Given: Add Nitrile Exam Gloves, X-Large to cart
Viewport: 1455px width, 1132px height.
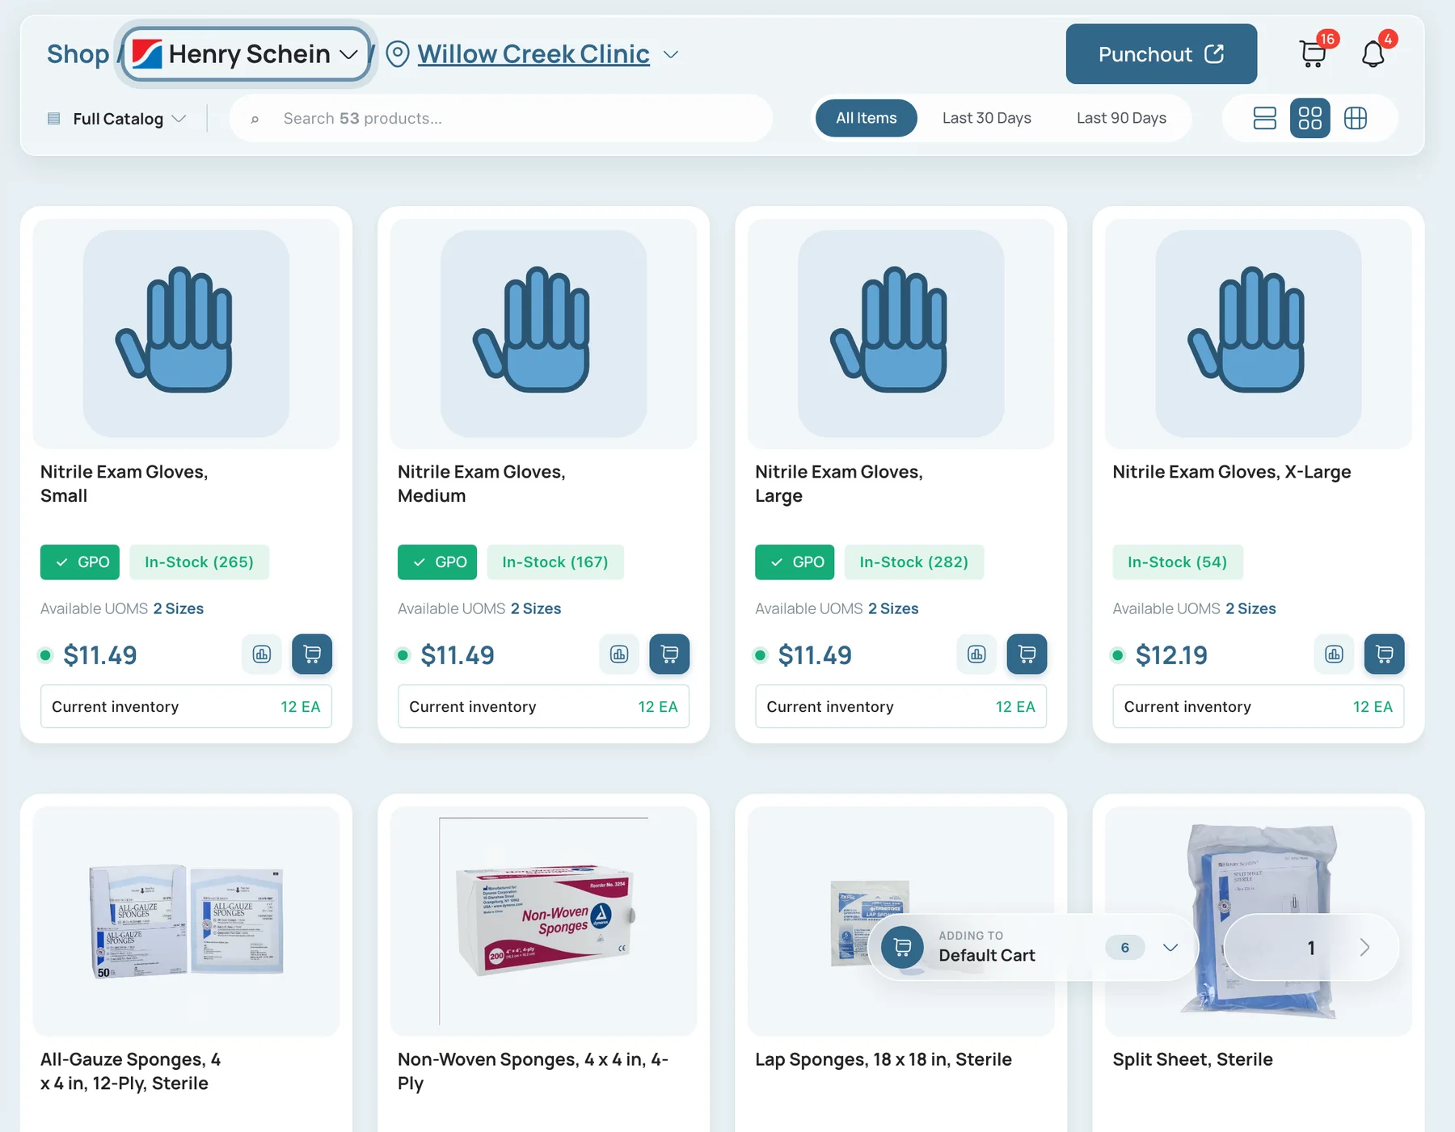Looking at the screenshot, I should coord(1384,654).
